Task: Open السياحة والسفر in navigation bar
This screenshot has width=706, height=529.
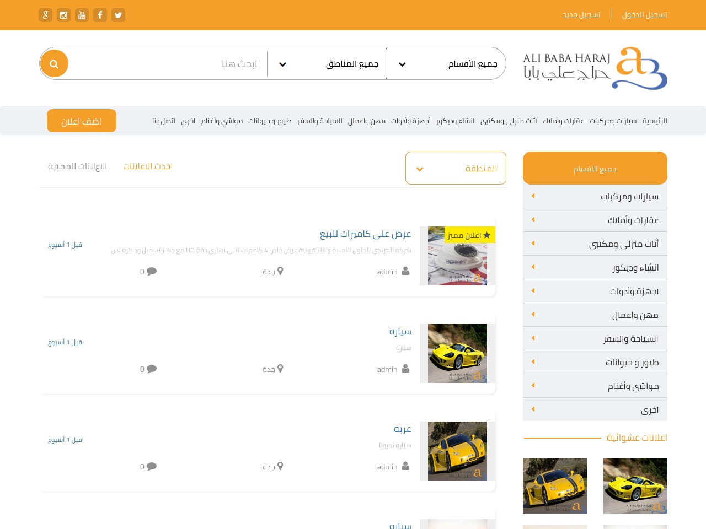Action: 320,121
